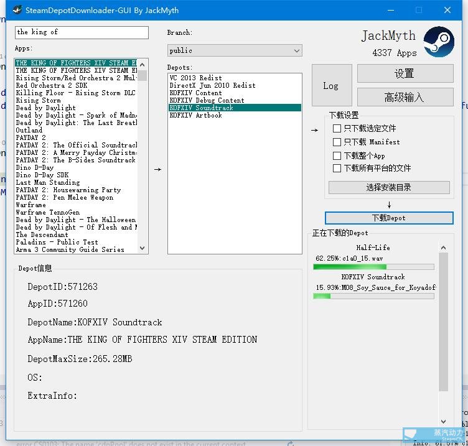
Task: Click the download list scroll down arrow
Action: point(443,422)
